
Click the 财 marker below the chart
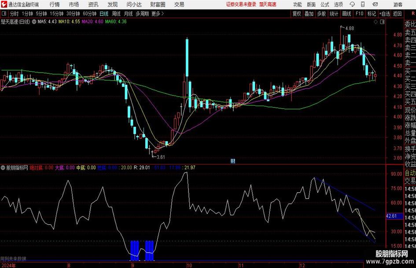233,161
